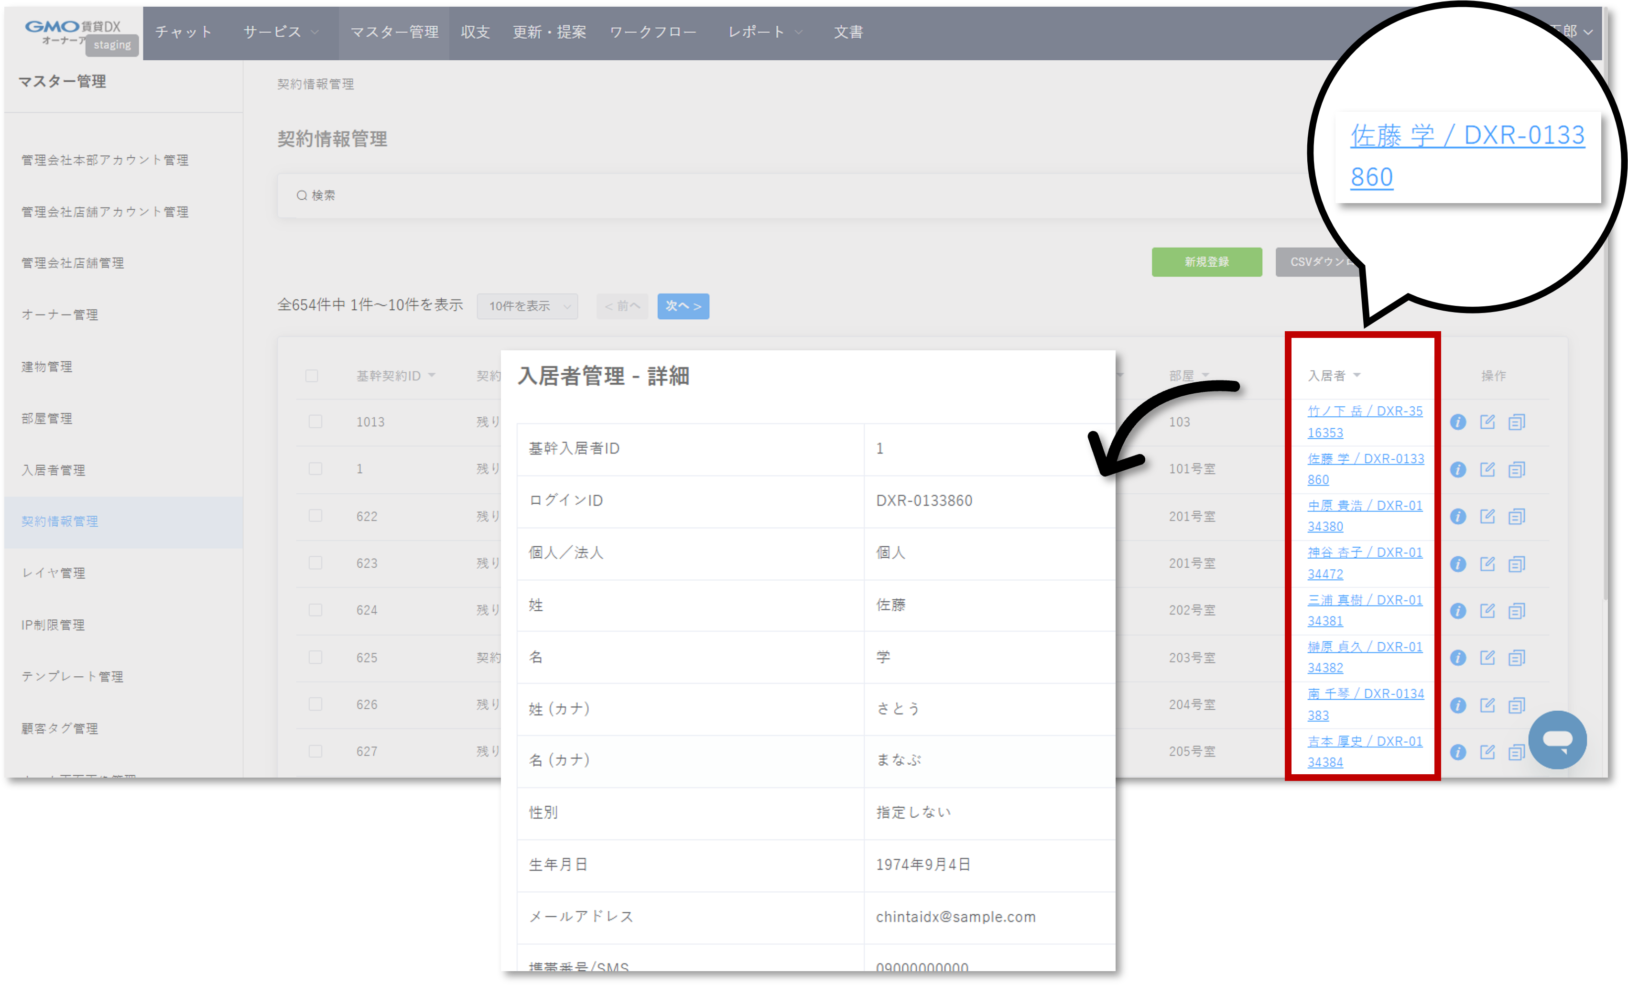The image size is (1628, 985).
Task: Click the info icon in 三浦 真樹's row
Action: click(1458, 610)
